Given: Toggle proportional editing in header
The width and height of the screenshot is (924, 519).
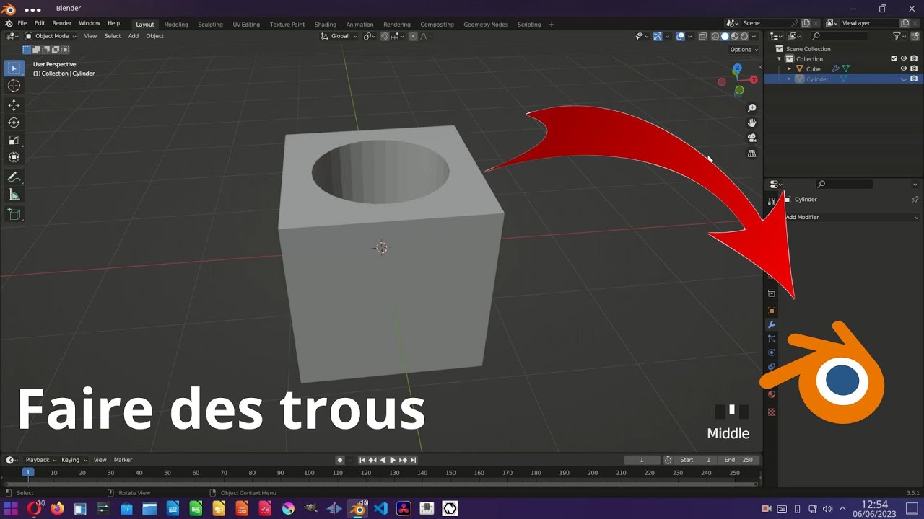Looking at the screenshot, I should pyautogui.click(x=413, y=36).
